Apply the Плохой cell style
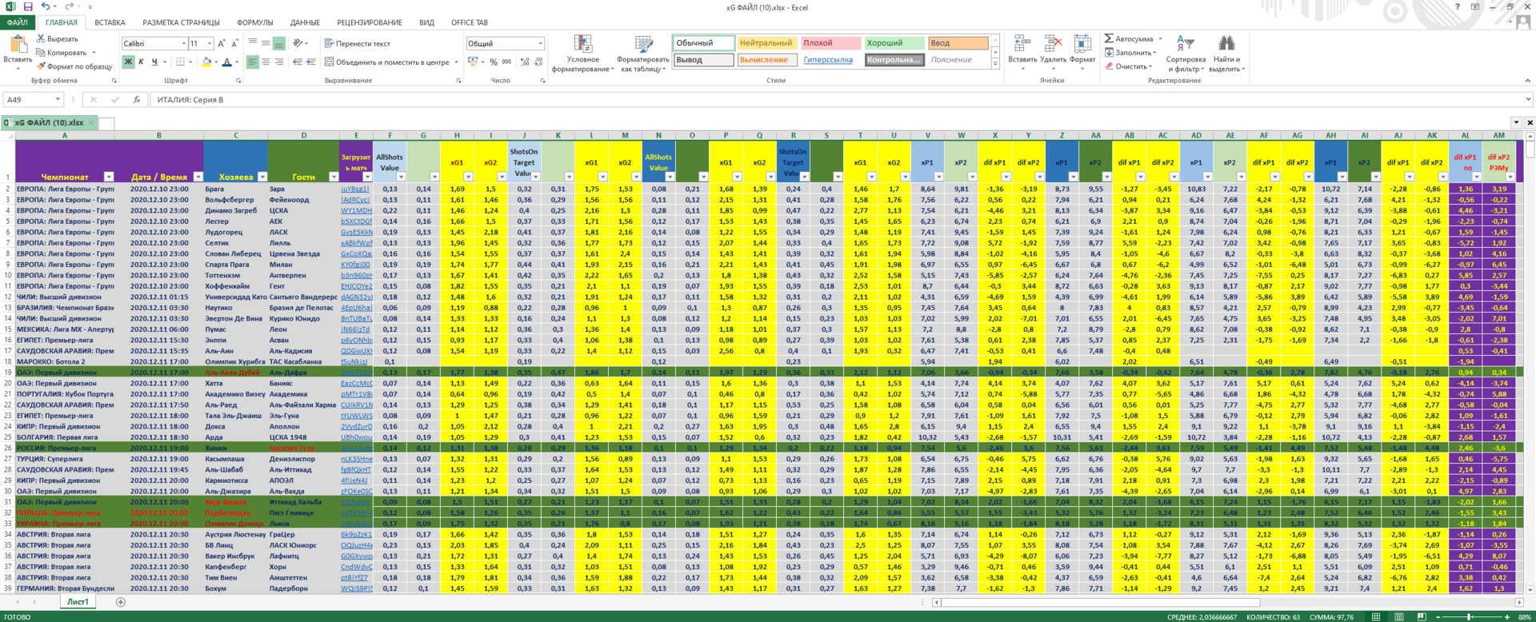The width and height of the screenshot is (1536, 622). [830, 43]
